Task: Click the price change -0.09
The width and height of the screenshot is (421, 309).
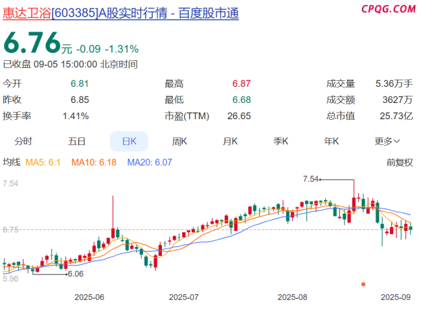Action: [88, 49]
